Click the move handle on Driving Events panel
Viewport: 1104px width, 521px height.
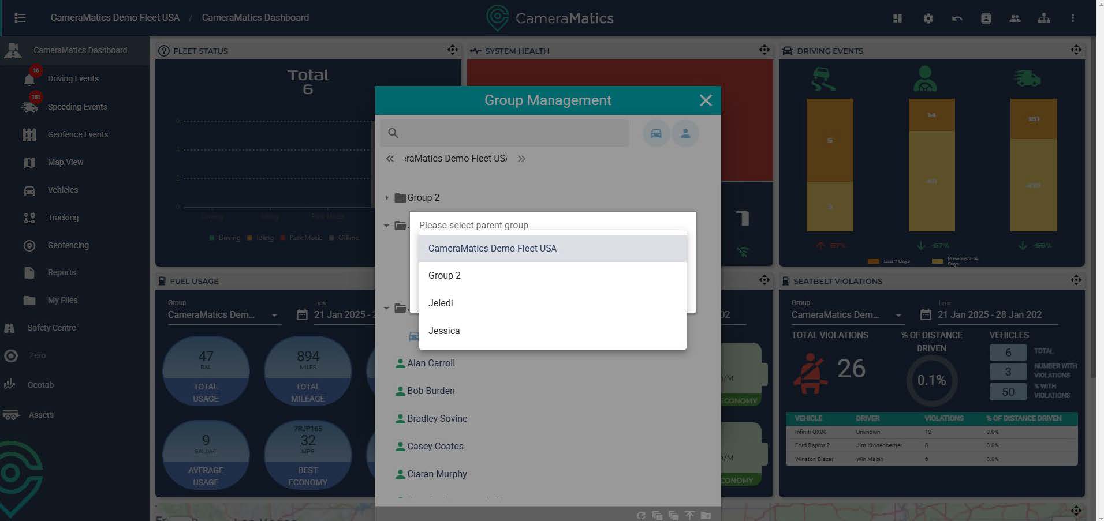pyautogui.click(x=1076, y=50)
